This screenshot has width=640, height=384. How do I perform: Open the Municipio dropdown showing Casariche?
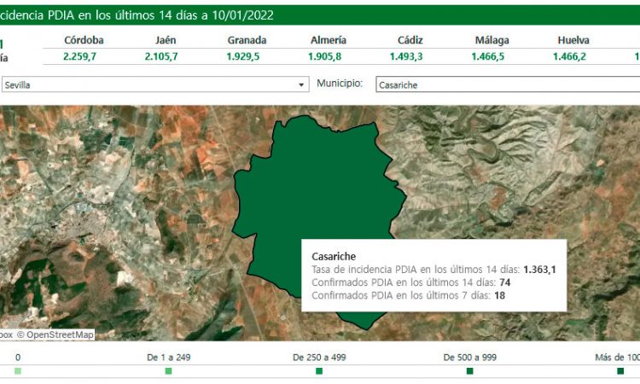pyautogui.click(x=507, y=85)
